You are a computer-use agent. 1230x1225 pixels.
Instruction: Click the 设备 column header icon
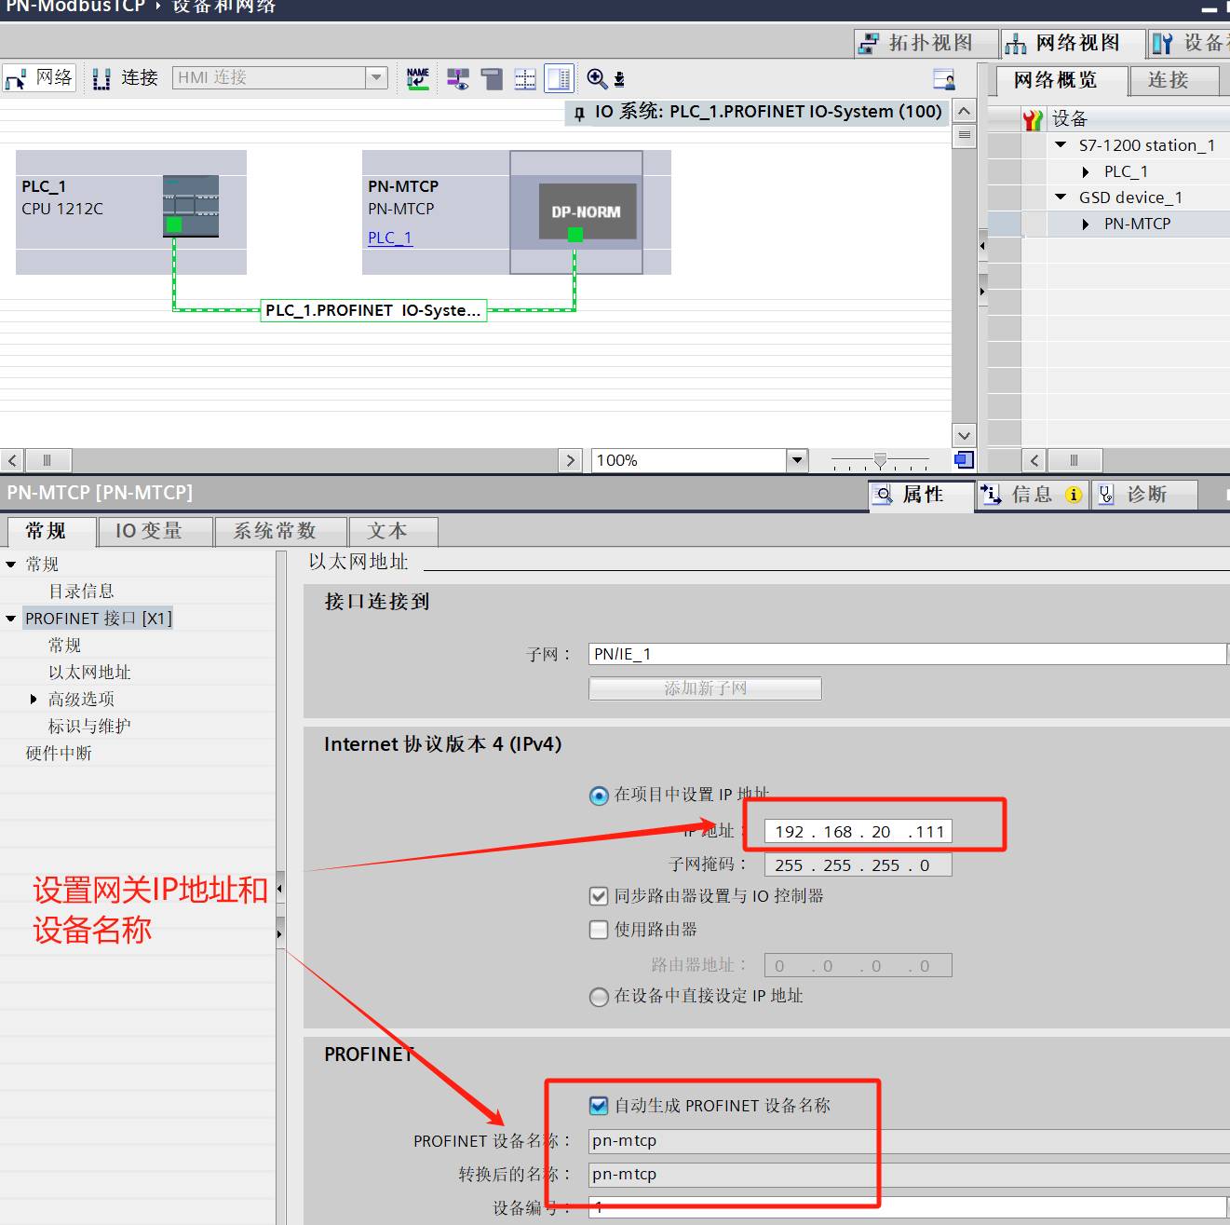tap(1033, 119)
